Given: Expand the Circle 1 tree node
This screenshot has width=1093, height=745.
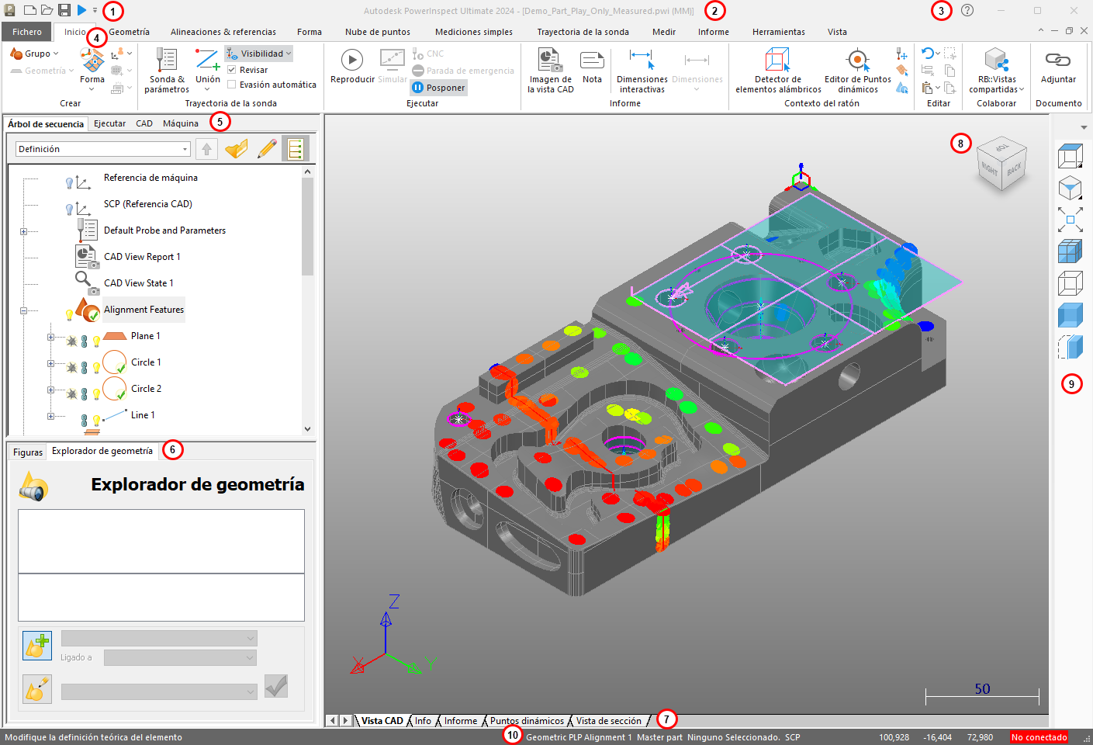Looking at the screenshot, I should (50, 363).
